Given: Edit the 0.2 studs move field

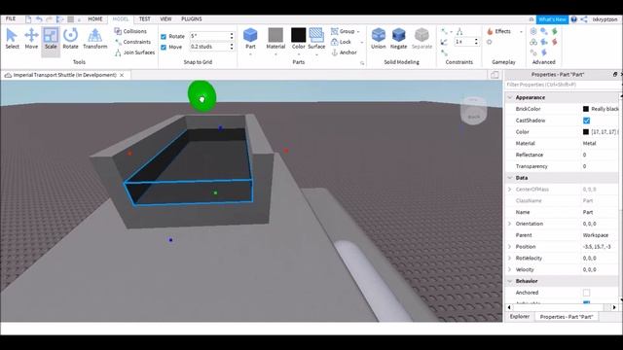Looking at the screenshot, I should [209, 47].
